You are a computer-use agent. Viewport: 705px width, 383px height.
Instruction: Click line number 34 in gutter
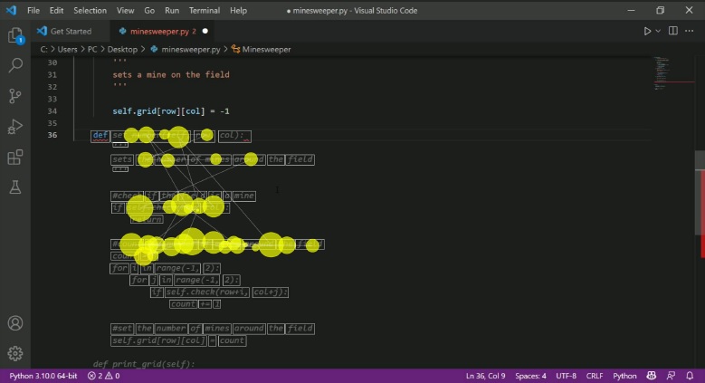pyautogui.click(x=52, y=111)
